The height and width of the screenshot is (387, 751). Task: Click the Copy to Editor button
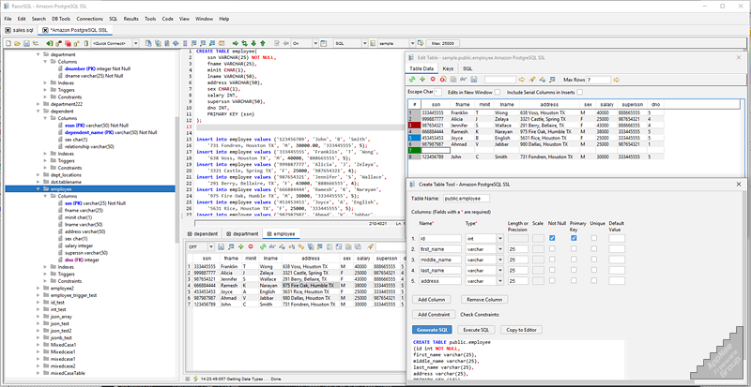pos(522,330)
